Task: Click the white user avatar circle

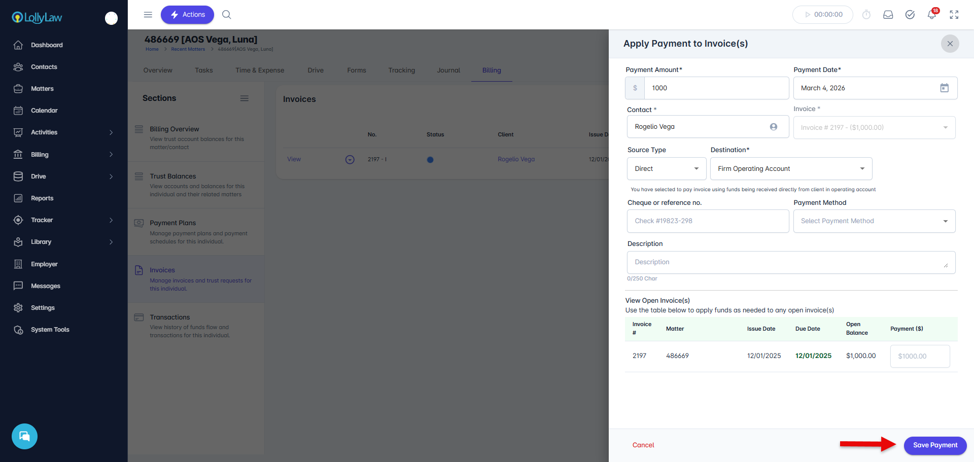Action: [111, 18]
